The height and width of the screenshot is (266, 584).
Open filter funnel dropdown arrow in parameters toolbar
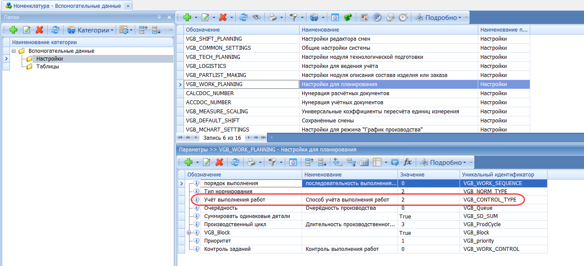coord(280,163)
